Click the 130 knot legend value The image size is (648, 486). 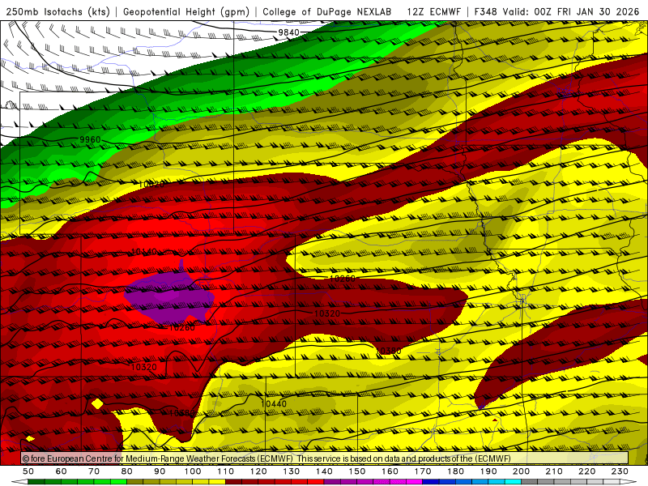point(291,471)
